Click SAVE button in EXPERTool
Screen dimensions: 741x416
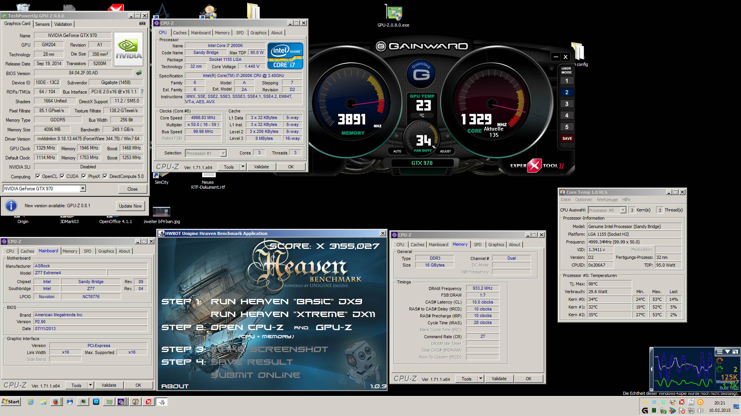(x=567, y=138)
